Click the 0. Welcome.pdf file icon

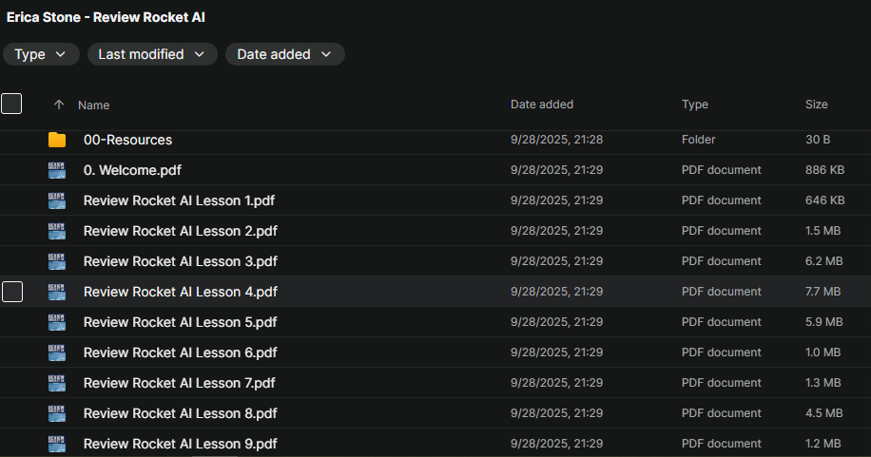coord(57,170)
